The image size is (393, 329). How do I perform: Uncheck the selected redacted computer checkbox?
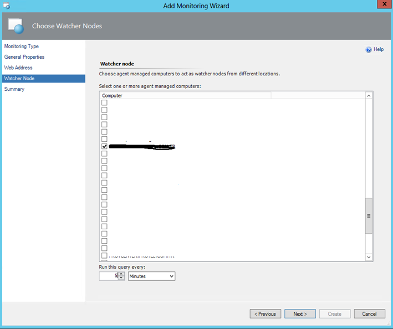pyautogui.click(x=104, y=146)
